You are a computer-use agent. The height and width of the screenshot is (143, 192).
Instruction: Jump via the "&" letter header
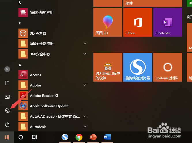pos(20,3)
